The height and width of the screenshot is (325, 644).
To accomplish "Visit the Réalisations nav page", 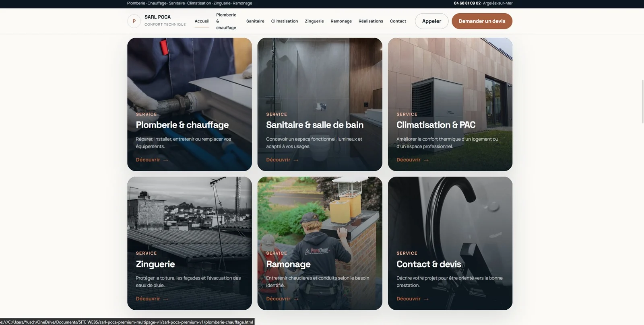I will [x=371, y=21].
